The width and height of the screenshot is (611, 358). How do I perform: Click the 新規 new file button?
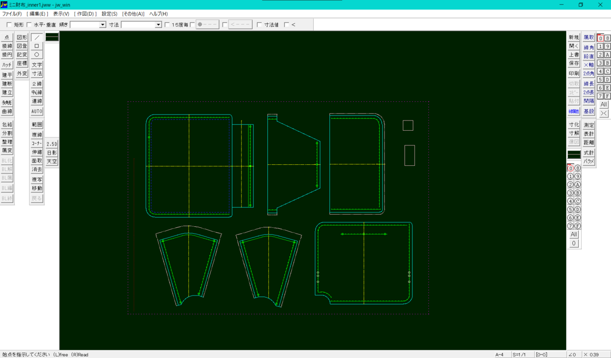click(574, 37)
